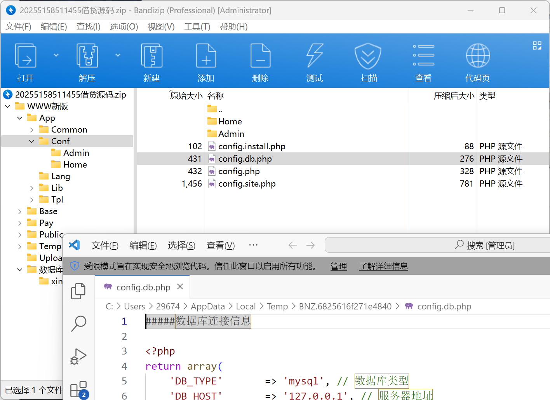The height and width of the screenshot is (400, 550).
Task: Click the Extract (解压) toolbar icon
Action: coord(87,56)
